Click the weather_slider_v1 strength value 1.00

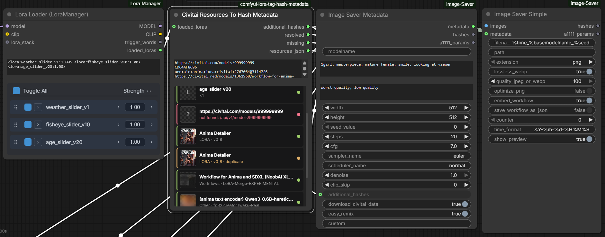[135, 107]
